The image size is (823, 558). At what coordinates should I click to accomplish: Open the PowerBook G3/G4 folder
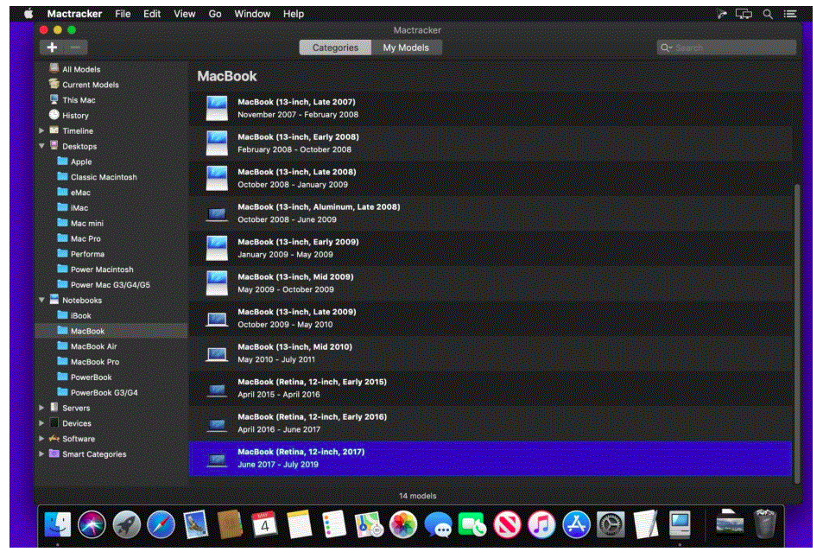[x=104, y=393]
